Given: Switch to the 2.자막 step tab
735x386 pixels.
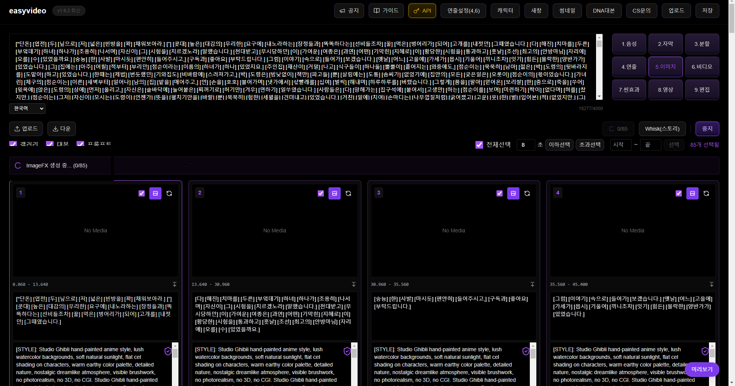Looking at the screenshot, I should click(665, 44).
